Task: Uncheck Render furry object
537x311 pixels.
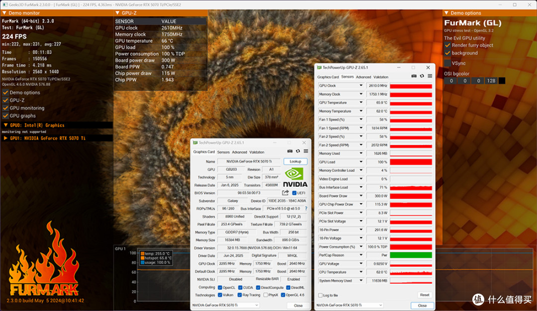Action: point(447,45)
